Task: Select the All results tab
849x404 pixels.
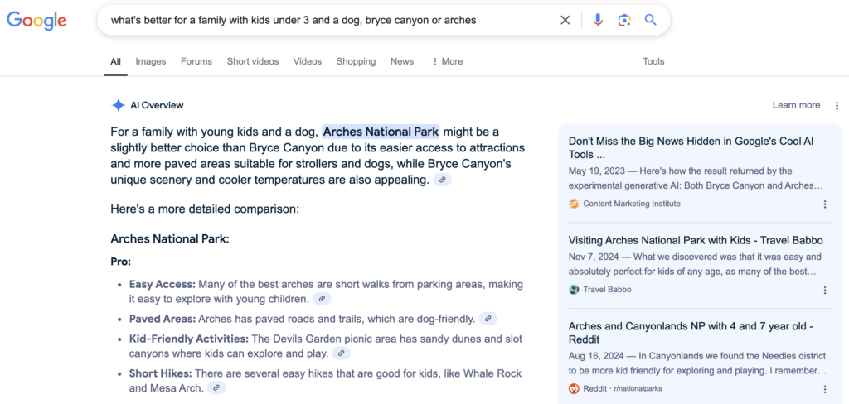Action: pos(115,61)
